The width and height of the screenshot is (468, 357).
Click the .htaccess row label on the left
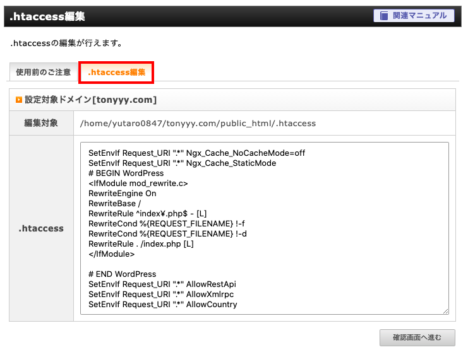point(41,228)
